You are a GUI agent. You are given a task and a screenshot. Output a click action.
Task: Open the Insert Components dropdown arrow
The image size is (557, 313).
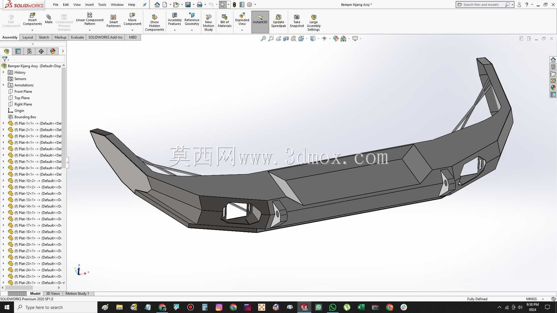(x=32, y=30)
